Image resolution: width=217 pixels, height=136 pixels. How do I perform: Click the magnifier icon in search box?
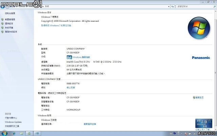point(215,6)
